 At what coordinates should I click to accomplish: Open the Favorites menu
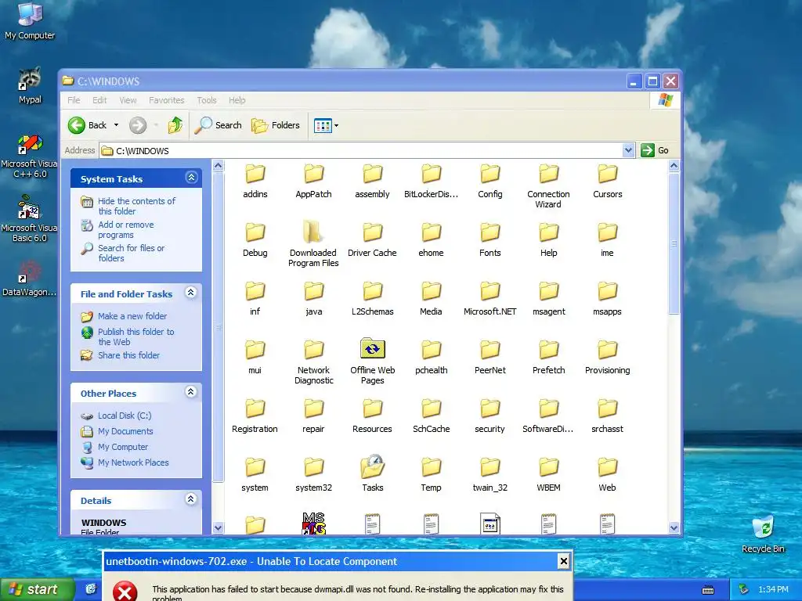coord(166,100)
